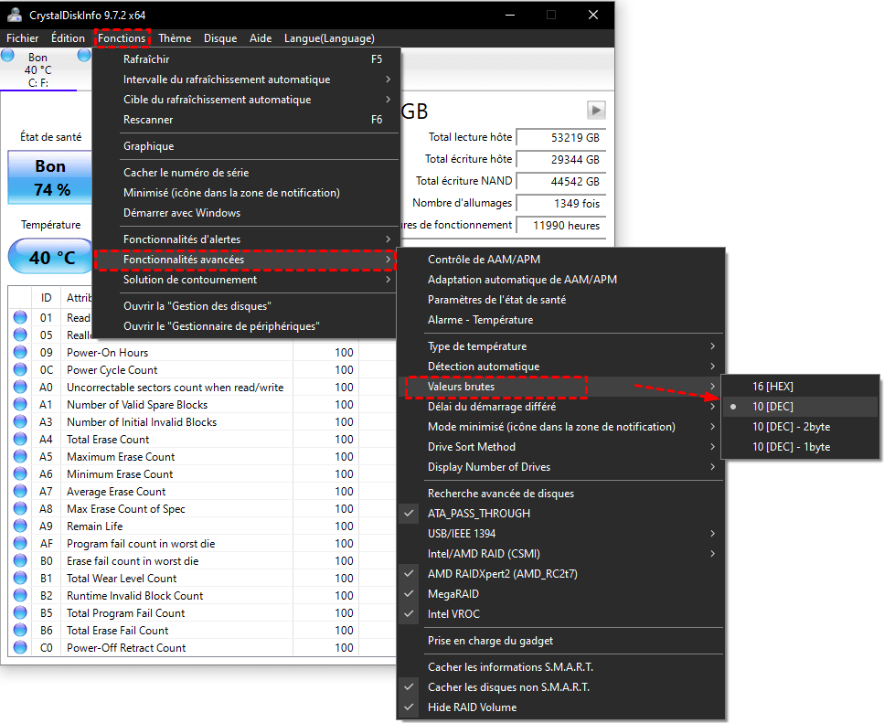Click status orb of Runtime Invalid Block Count
Viewport: 884px width, 723px height.
[20, 595]
